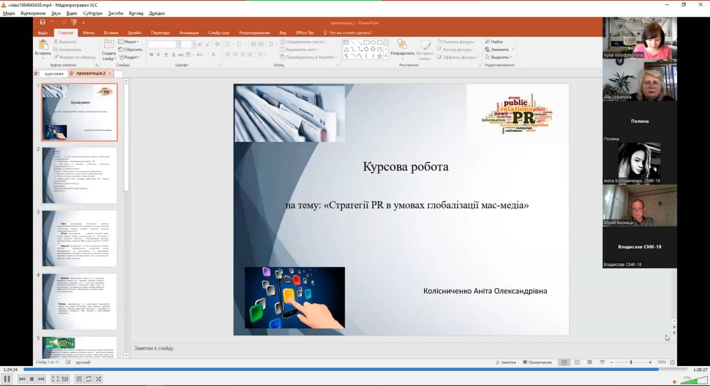Open the Субтитри menu in VLC
Screen dimensions: 710x386
pos(92,13)
